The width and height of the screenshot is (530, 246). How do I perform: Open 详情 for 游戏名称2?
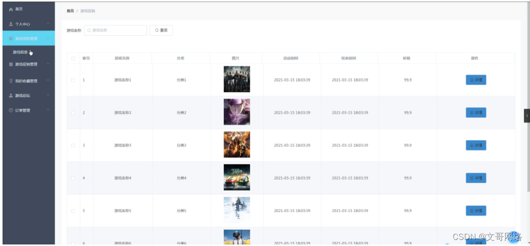click(476, 112)
